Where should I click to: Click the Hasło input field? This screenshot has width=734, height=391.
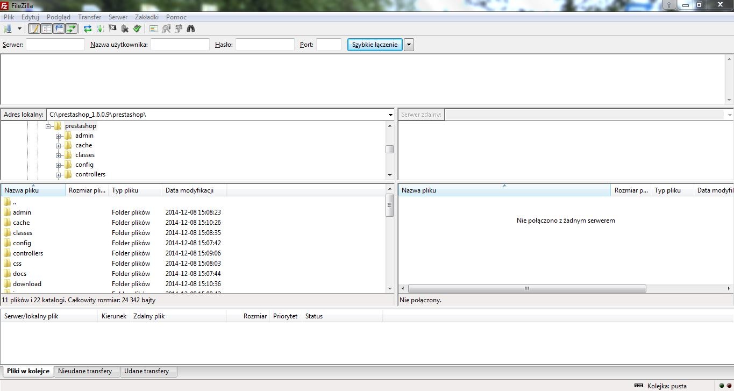(x=265, y=45)
